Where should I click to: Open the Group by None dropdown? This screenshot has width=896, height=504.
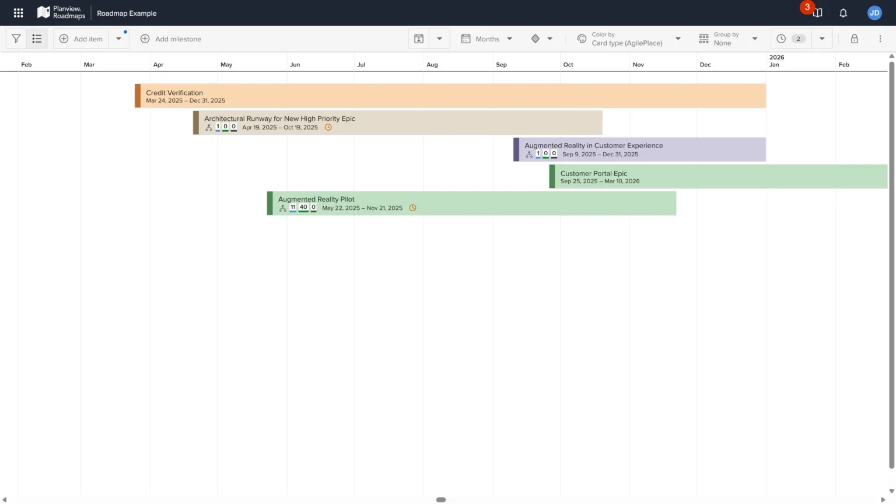(728, 38)
